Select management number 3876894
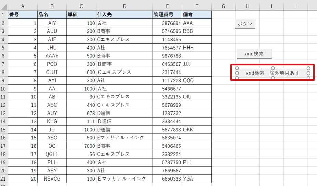Screen dimensions: 317x186 click(x=167, y=23)
